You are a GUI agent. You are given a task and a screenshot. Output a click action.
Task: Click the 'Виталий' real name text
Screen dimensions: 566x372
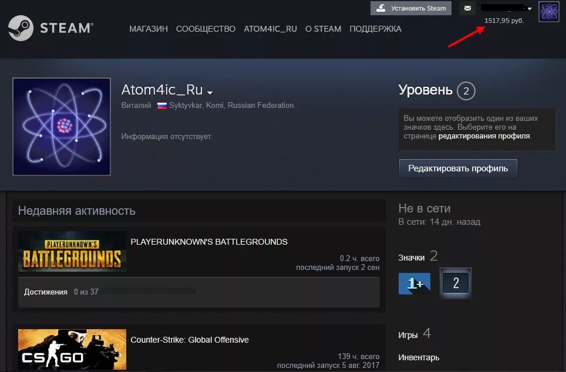pyautogui.click(x=136, y=106)
